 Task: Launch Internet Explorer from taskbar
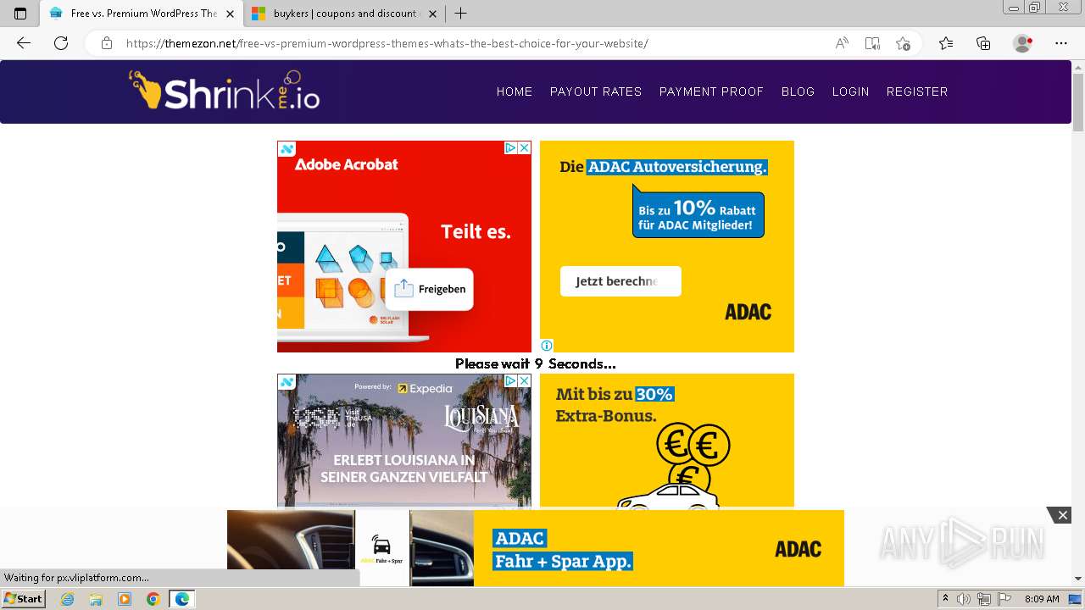pos(67,599)
